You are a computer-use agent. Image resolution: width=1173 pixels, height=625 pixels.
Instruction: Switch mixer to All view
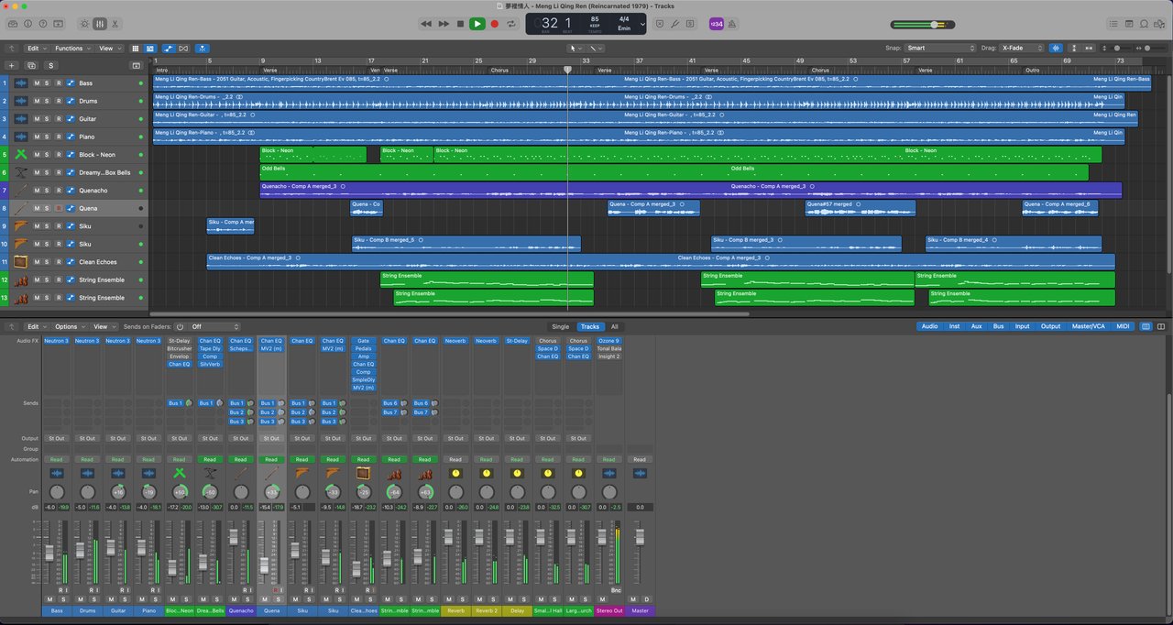click(614, 326)
